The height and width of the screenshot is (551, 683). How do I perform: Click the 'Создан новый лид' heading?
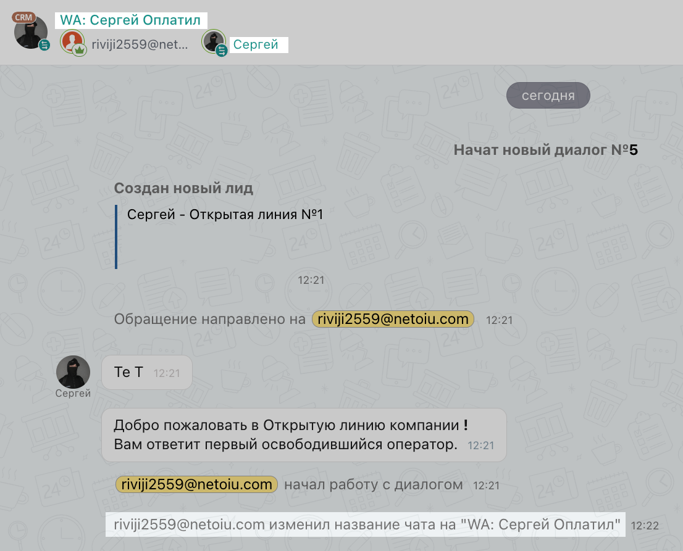tap(183, 189)
